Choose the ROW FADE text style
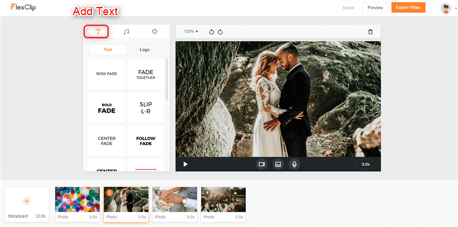Image resolution: width=458 pixels, height=227 pixels. point(107,74)
